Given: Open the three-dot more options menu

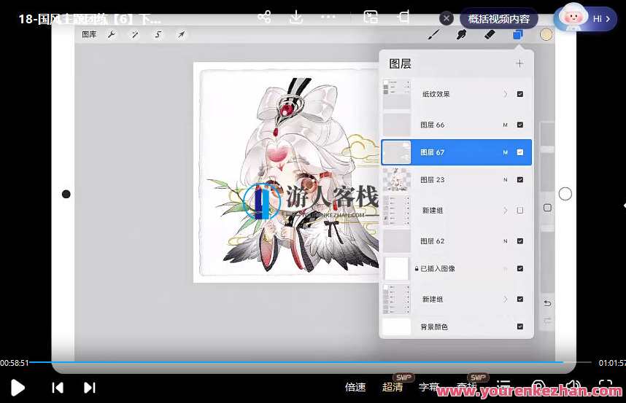Looking at the screenshot, I should pyautogui.click(x=328, y=17).
